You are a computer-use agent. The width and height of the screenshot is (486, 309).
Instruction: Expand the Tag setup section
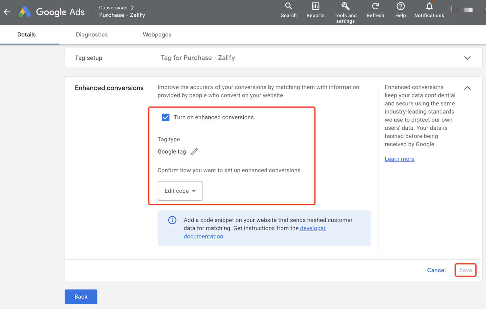[467, 58]
